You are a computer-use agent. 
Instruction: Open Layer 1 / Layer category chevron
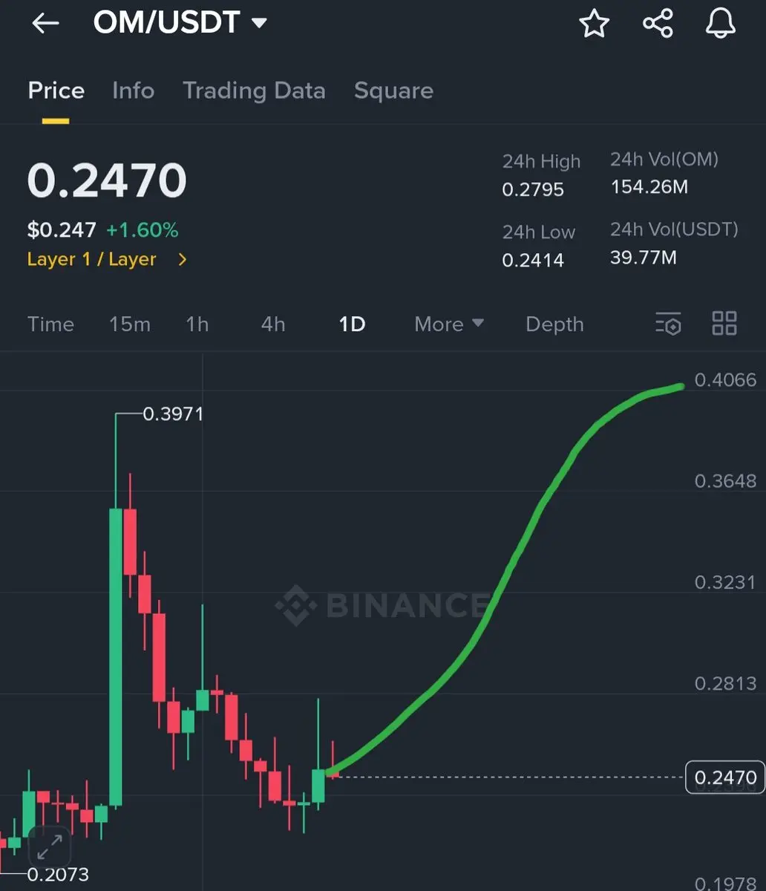(x=183, y=260)
